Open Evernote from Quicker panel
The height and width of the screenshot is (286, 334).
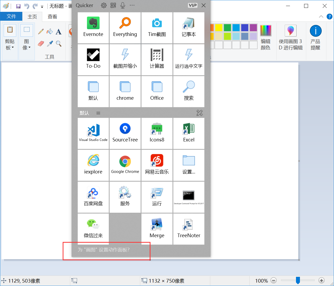tap(93, 28)
